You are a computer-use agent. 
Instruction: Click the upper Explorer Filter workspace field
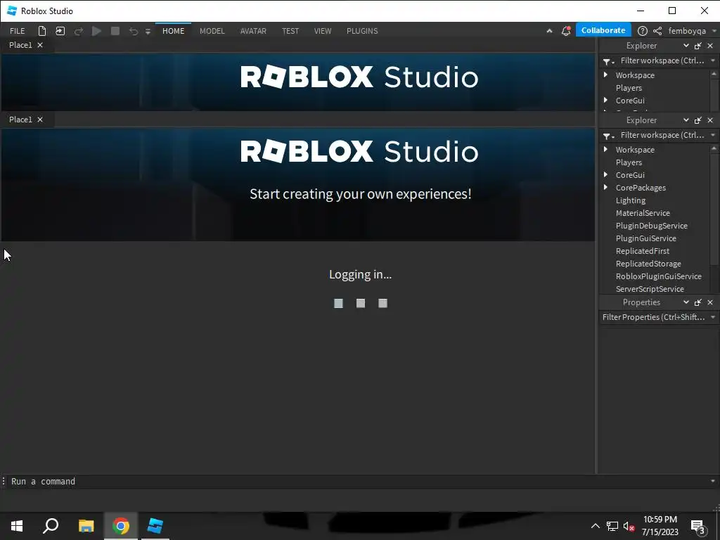point(662,60)
